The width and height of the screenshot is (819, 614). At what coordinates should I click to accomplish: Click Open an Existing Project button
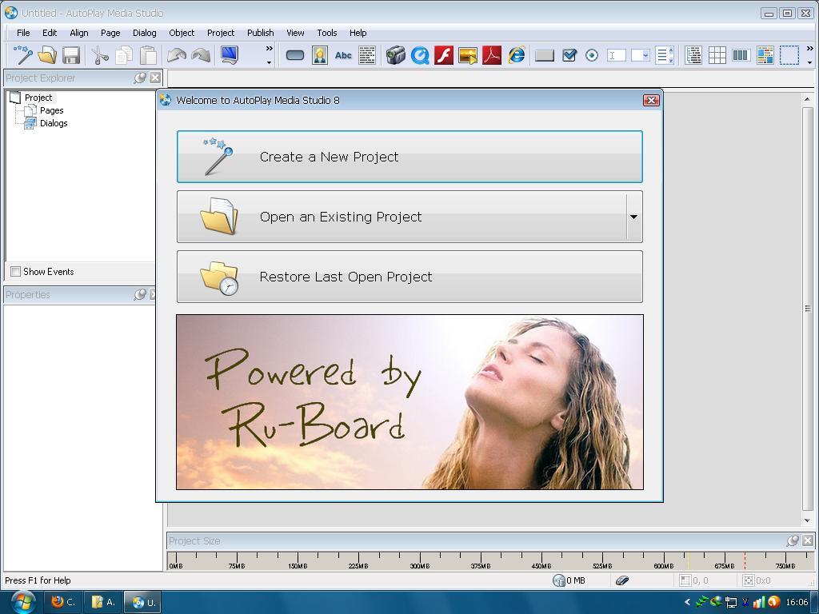pos(402,217)
